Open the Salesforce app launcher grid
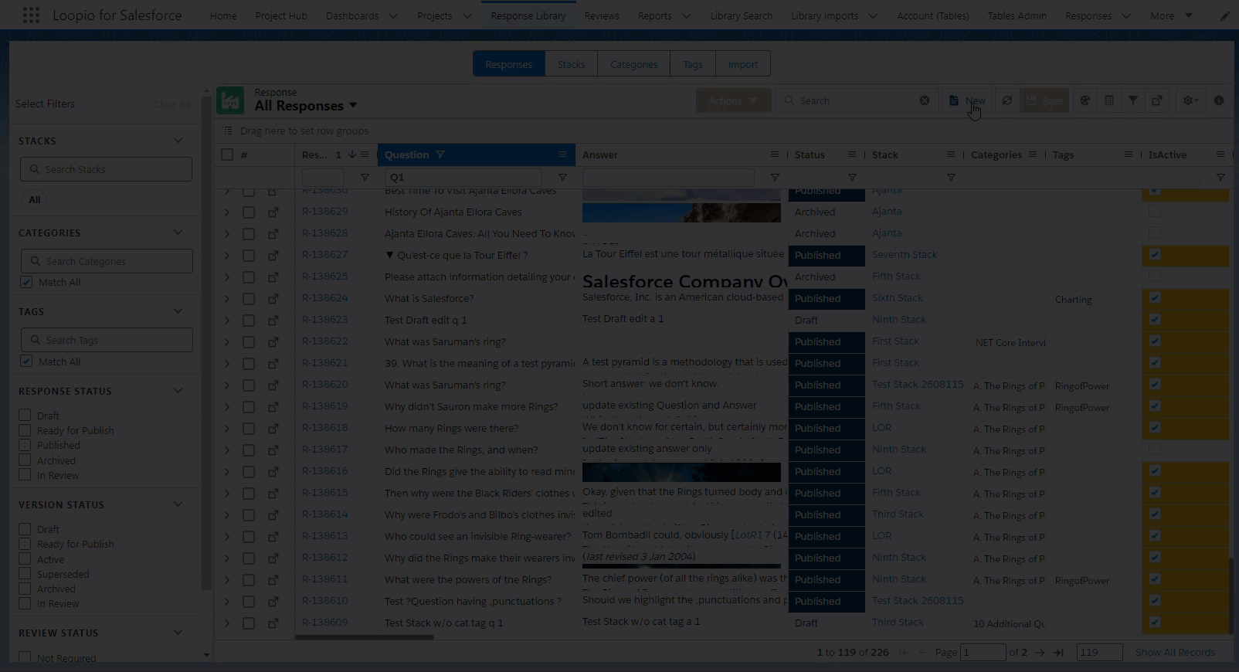The height and width of the screenshot is (672, 1239). pyautogui.click(x=31, y=15)
